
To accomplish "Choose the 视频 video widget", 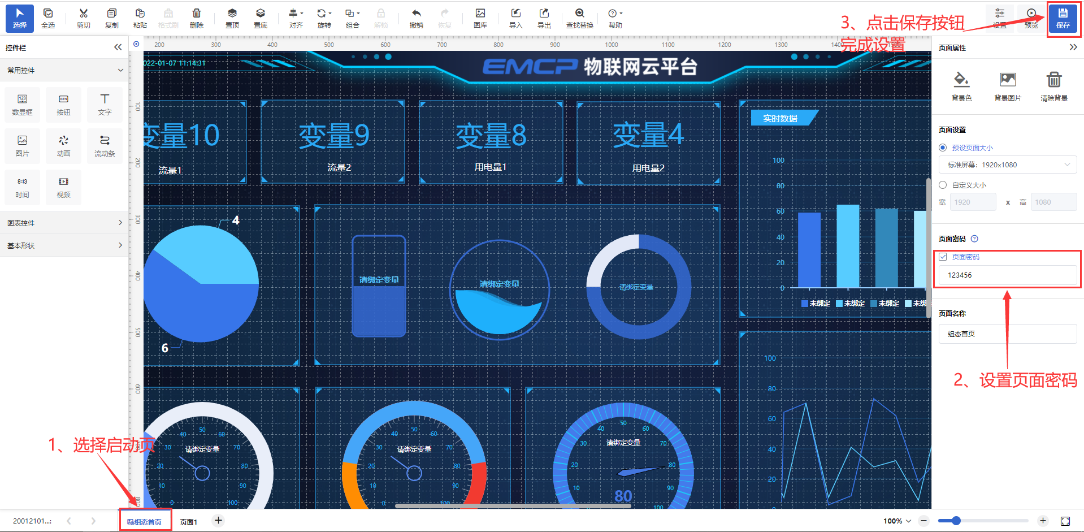I will pos(64,188).
